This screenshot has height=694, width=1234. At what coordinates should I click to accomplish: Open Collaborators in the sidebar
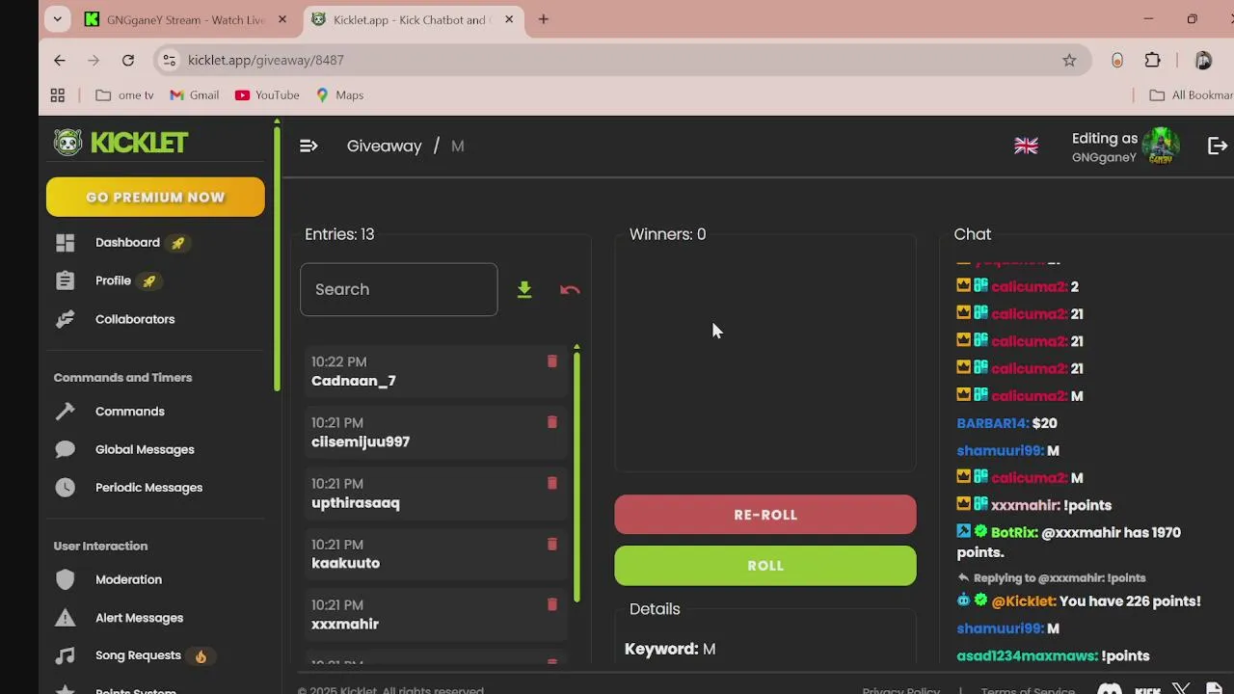tap(135, 319)
